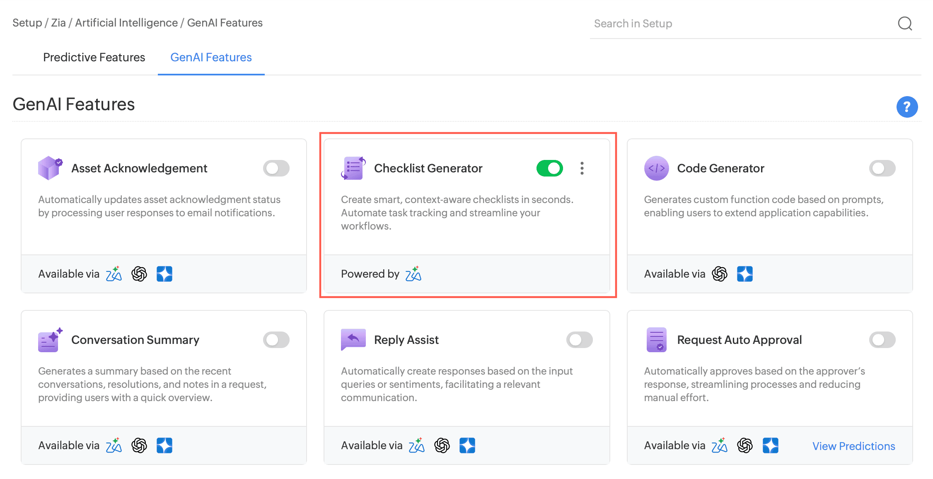The height and width of the screenshot is (479, 933).
Task: Switch to the Predictive Features tab
Action: [94, 57]
